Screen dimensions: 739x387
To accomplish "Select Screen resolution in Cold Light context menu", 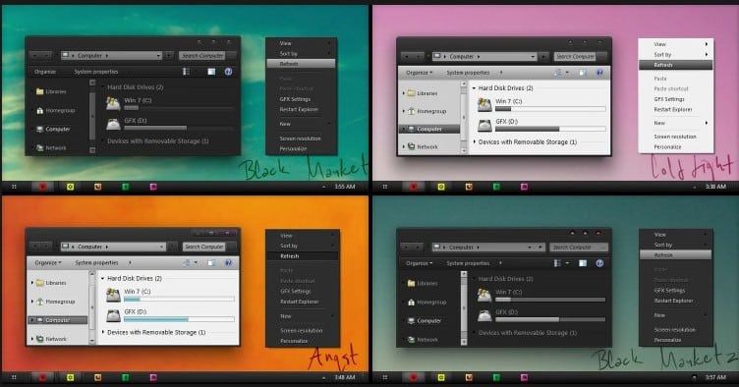I will [676, 137].
